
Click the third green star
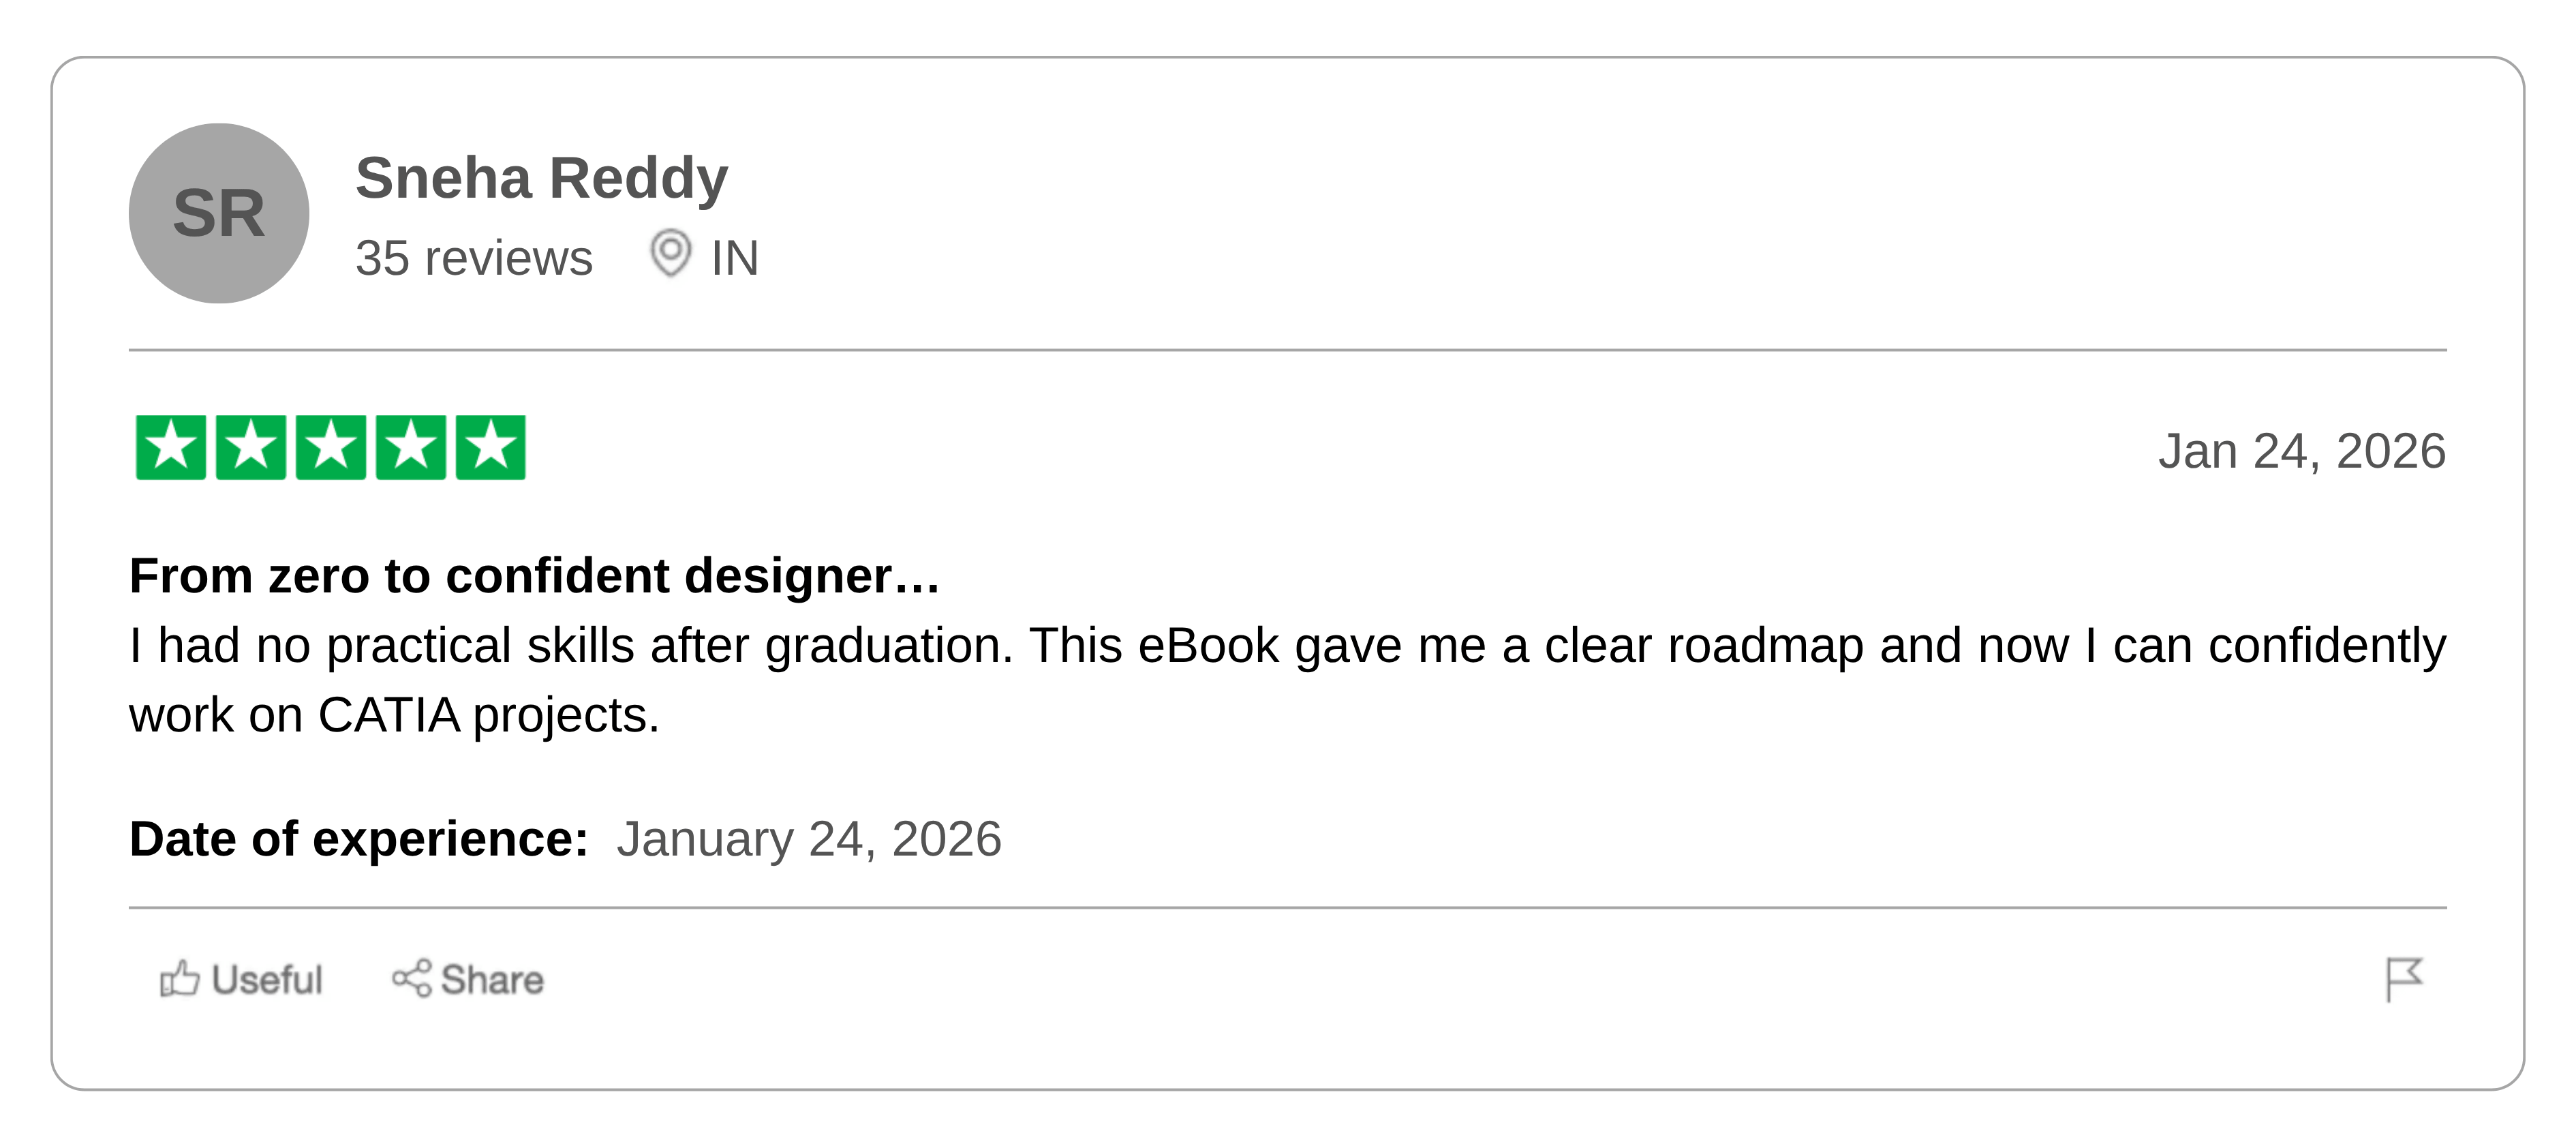pyautogui.click(x=331, y=448)
